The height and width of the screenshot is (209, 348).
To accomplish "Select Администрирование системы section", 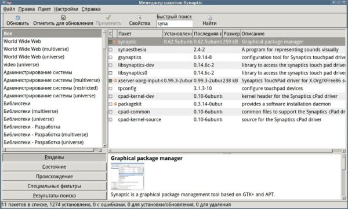I will [52, 72].
